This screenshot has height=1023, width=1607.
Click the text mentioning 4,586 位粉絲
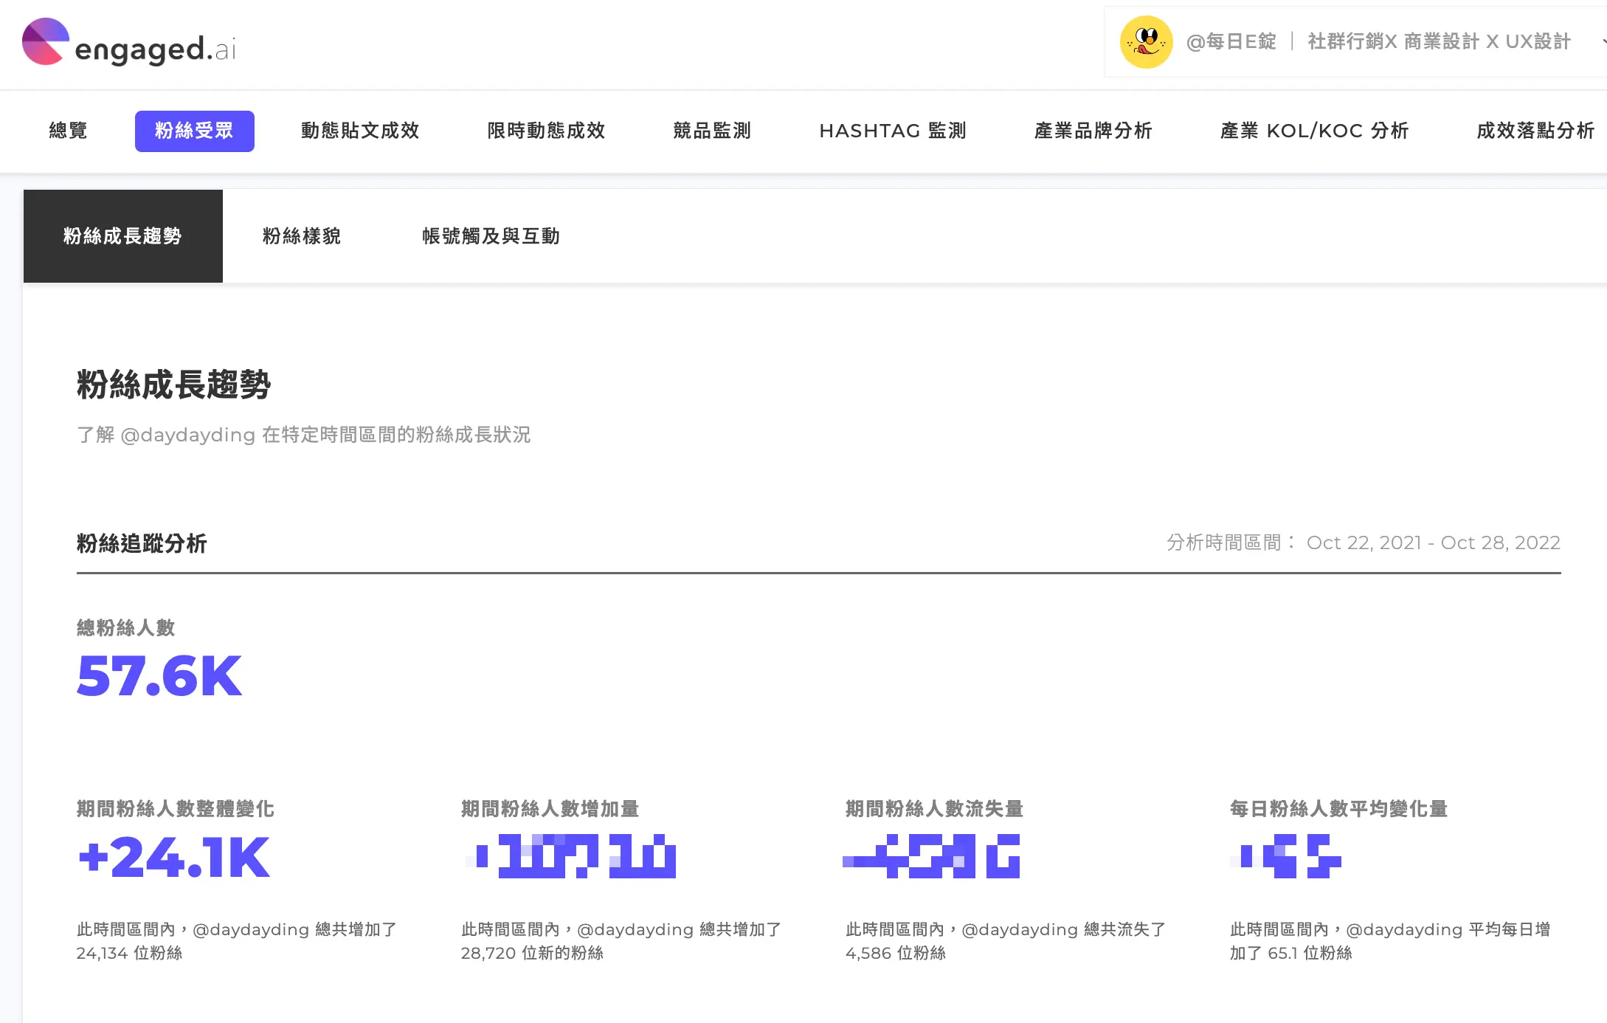[x=1006, y=941]
